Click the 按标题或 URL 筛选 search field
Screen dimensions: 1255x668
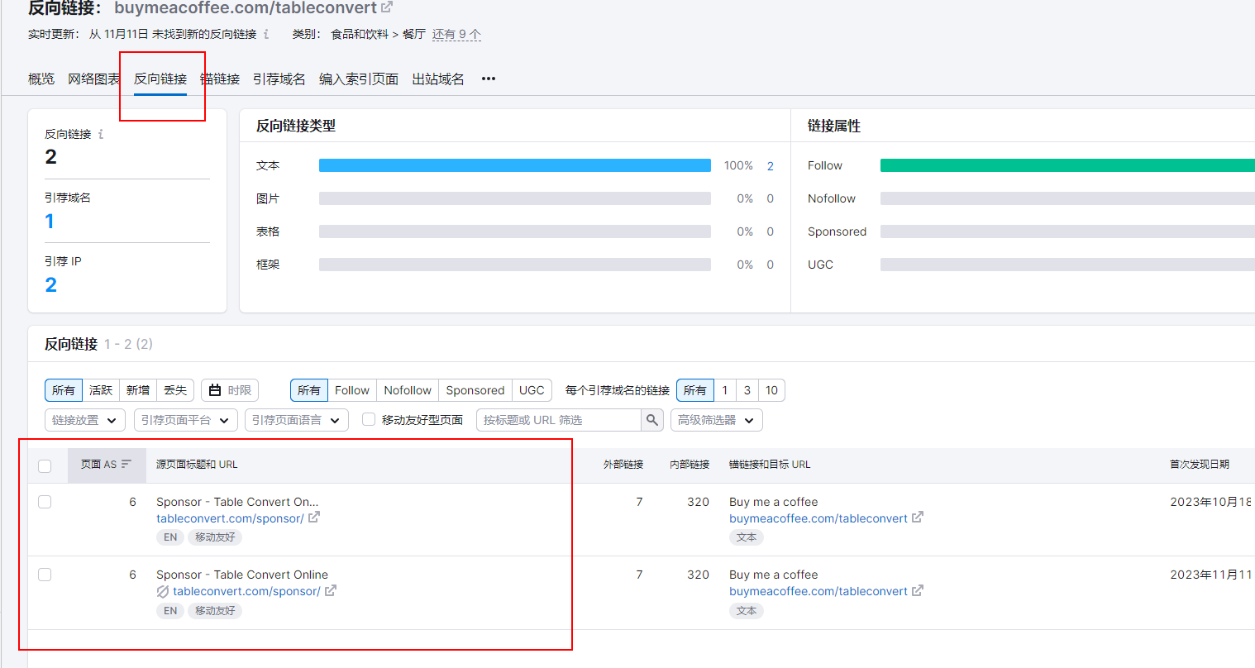click(x=559, y=420)
